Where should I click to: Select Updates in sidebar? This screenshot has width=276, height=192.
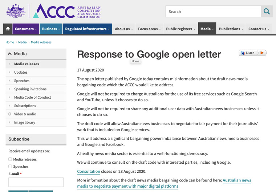point(36,72)
